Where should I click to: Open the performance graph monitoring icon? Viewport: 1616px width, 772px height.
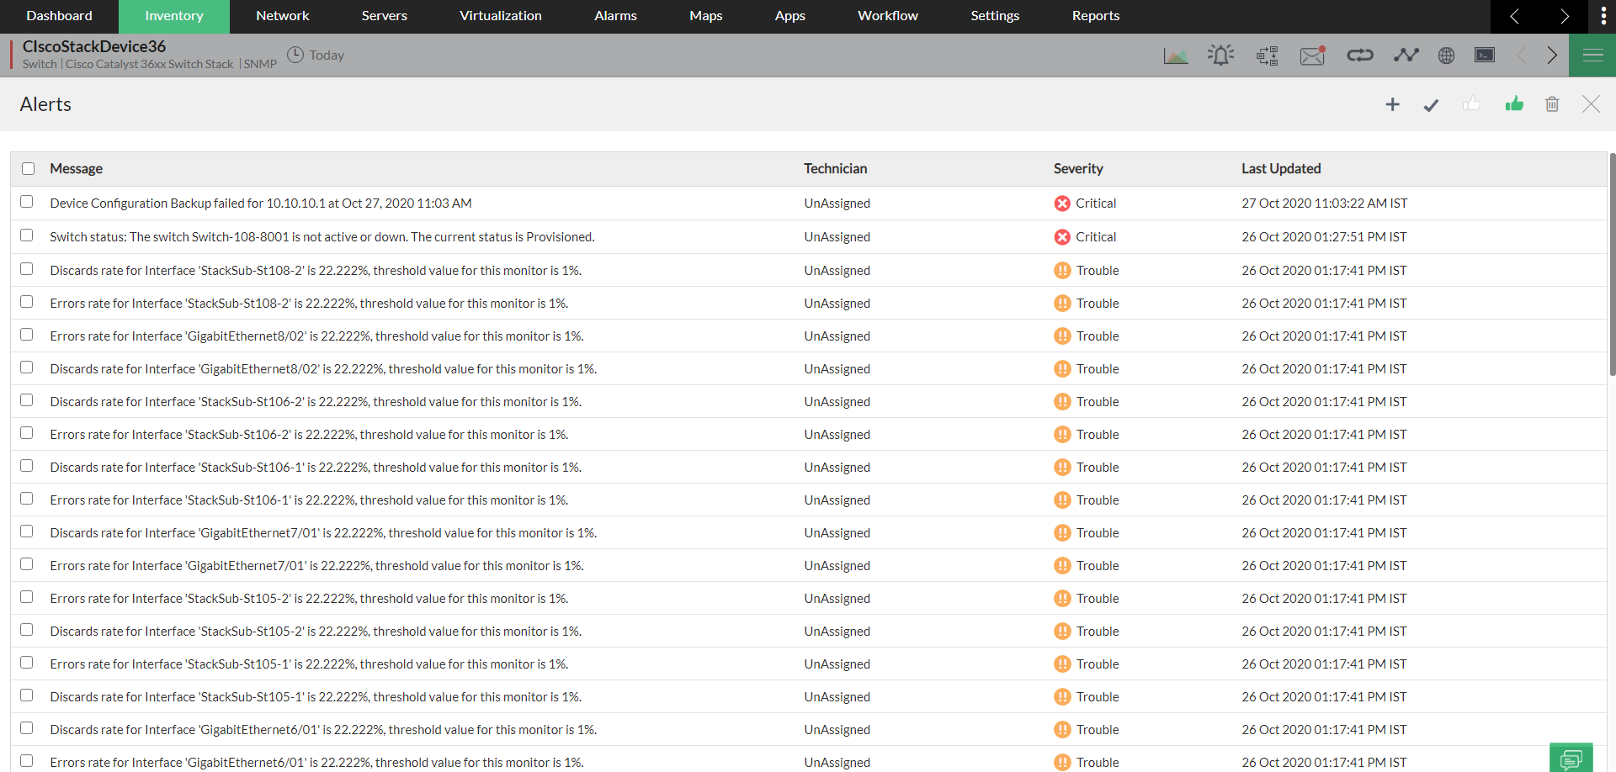(x=1406, y=55)
